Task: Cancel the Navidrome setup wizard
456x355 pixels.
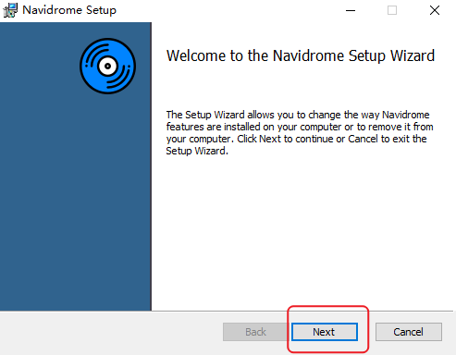Action: [x=409, y=332]
